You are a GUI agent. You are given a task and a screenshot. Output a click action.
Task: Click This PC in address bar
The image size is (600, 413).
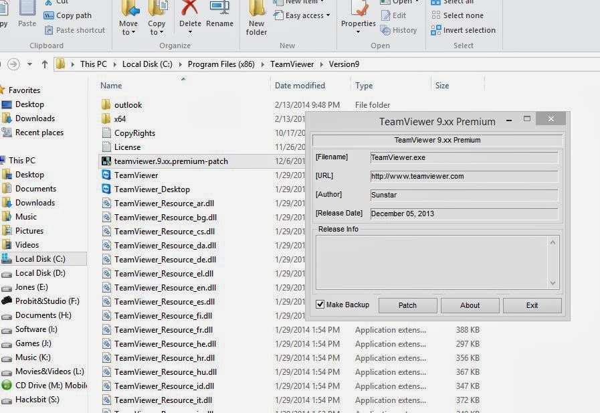pos(94,64)
